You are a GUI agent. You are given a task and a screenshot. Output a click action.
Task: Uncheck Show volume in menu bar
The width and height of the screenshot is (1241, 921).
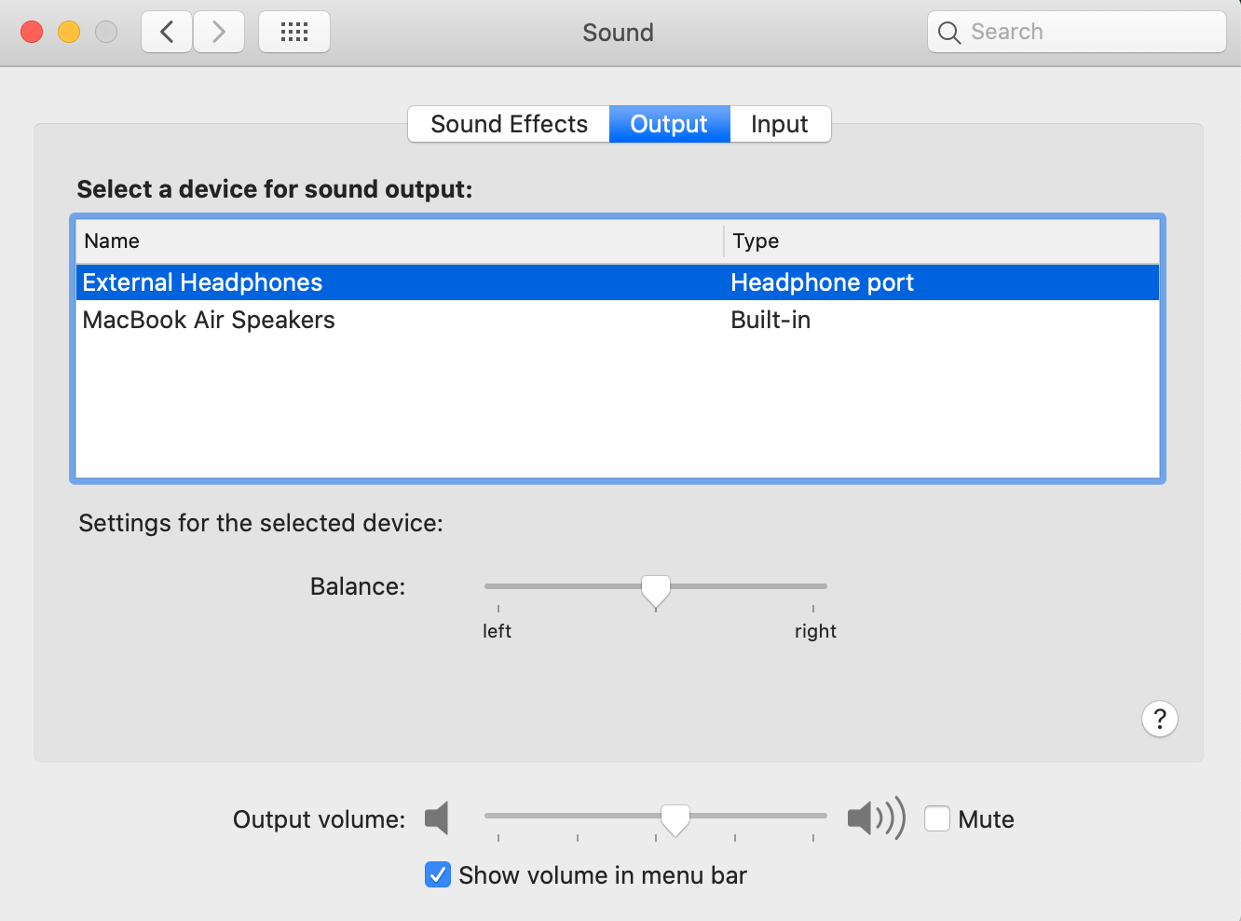[x=437, y=874]
